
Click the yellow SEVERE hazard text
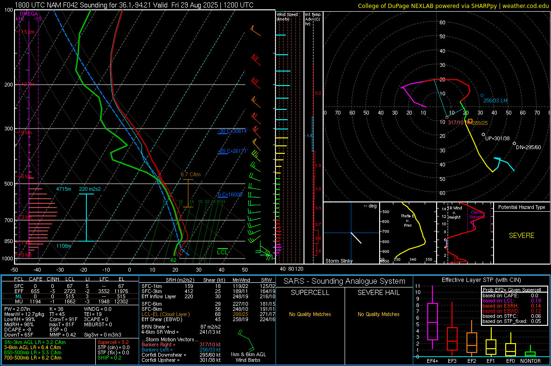point(522,236)
